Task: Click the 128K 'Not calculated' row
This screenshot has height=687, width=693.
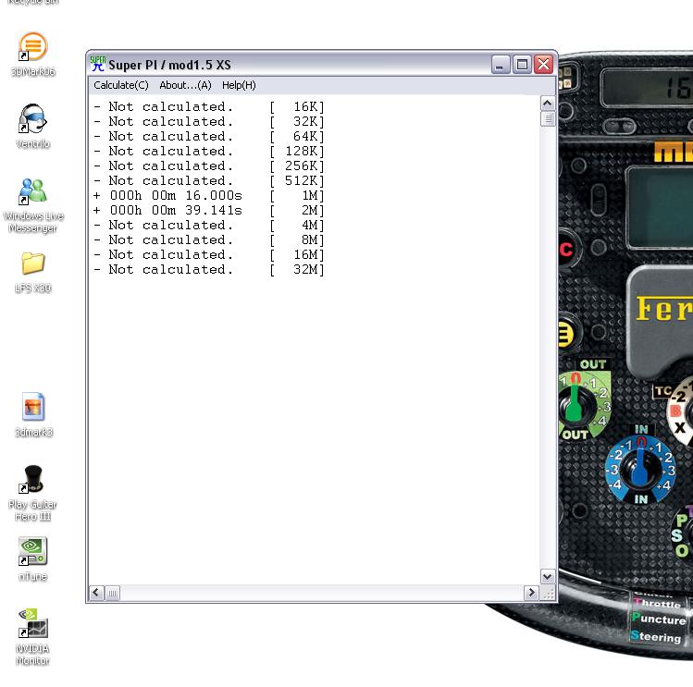Action: [209, 151]
